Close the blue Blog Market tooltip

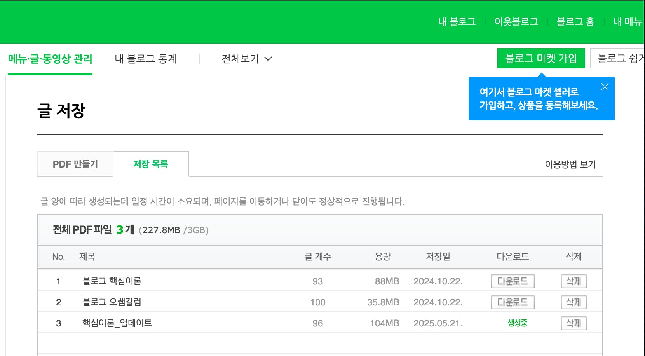(605, 87)
